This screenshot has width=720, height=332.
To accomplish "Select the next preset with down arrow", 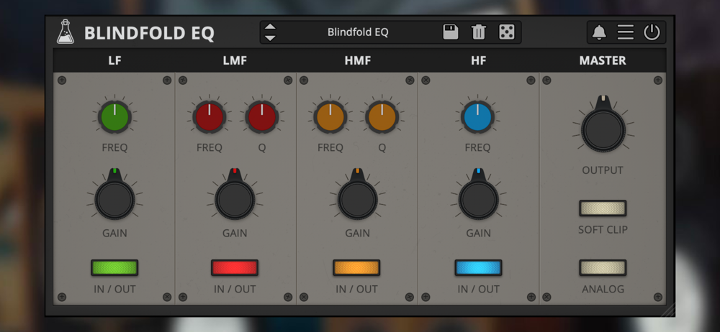I will click(x=270, y=37).
